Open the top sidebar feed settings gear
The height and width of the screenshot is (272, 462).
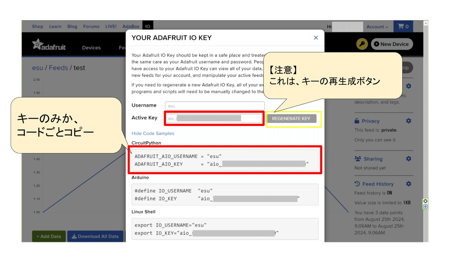(x=408, y=86)
